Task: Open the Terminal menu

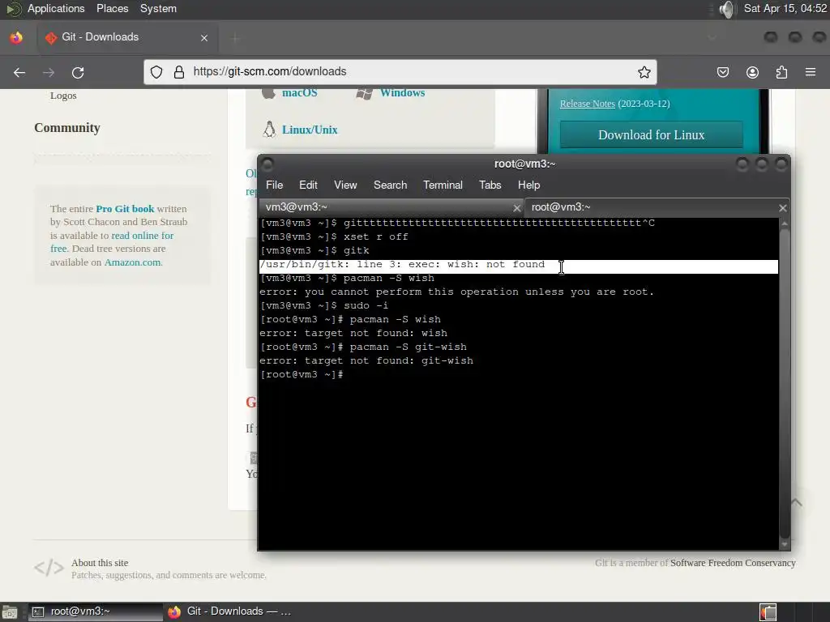Action: point(443,185)
